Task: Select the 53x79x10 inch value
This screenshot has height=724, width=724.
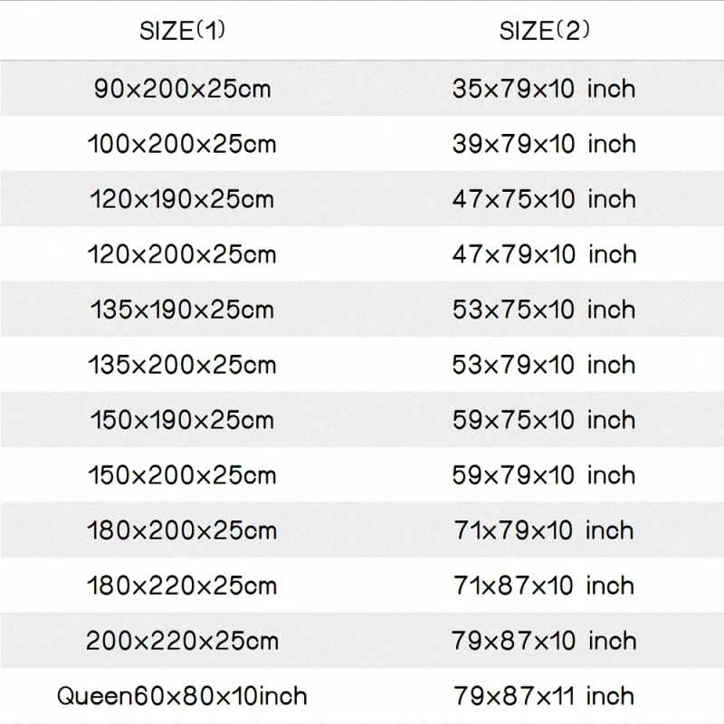Action: click(x=544, y=365)
